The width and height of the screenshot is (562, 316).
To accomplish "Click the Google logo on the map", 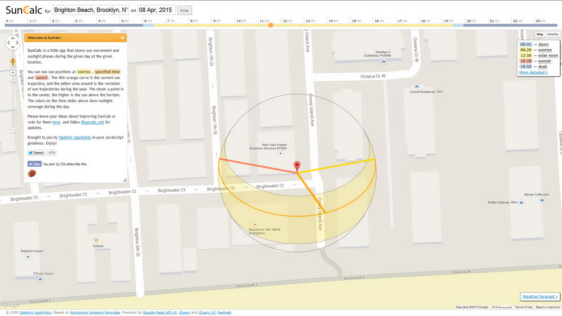I will click(x=10, y=304).
